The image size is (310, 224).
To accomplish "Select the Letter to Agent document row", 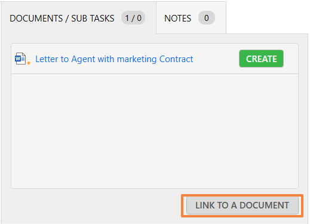I will (155, 59).
